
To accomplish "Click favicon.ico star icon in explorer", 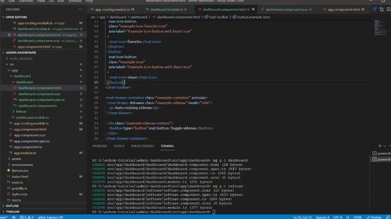I will click(9, 170).
